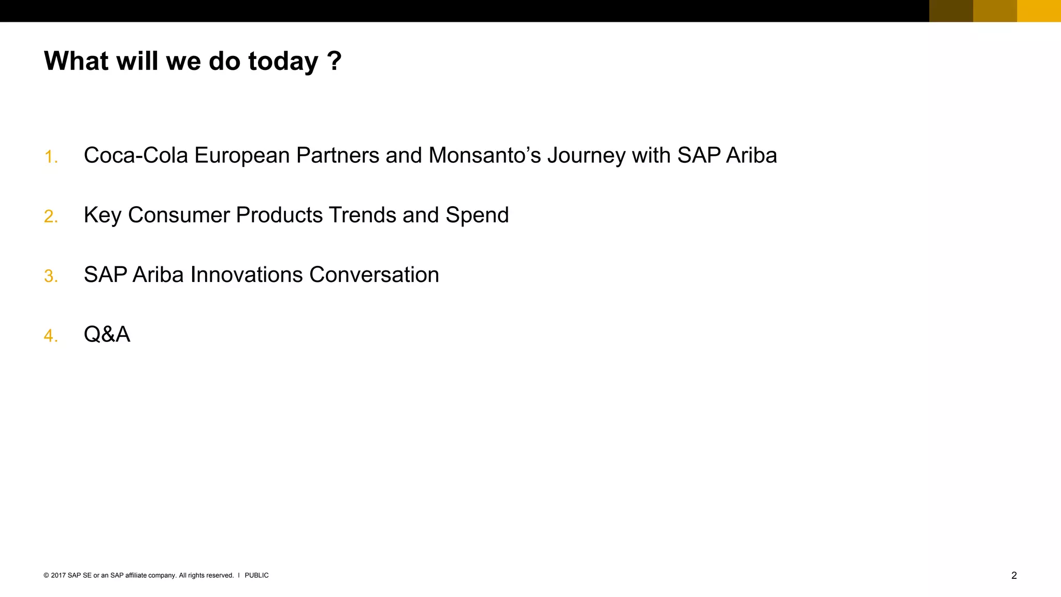Click the 2017 SAP SE copyright footer text

pyautogui.click(x=139, y=575)
